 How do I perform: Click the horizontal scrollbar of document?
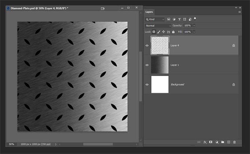click(98, 144)
